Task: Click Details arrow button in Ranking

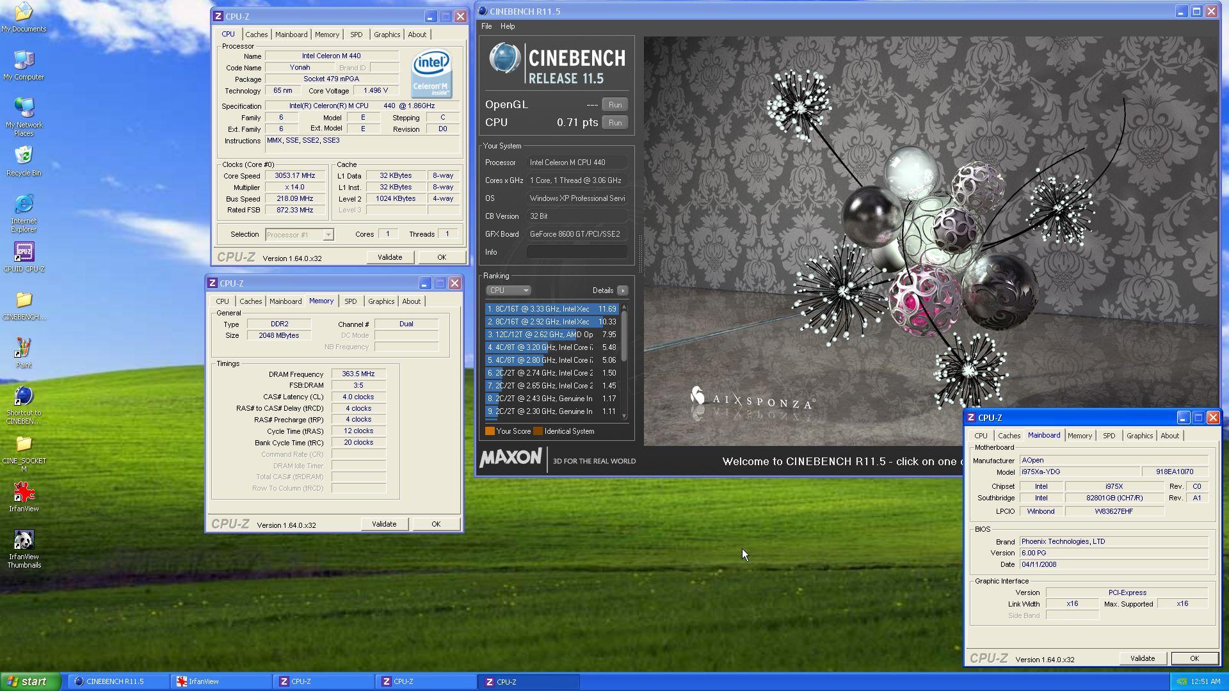Action: click(x=622, y=290)
